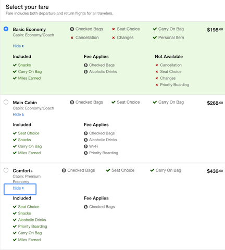Click check icon beside Snacks in Basic Economy Included list
The height and width of the screenshot is (250, 225).
point(15,65)
